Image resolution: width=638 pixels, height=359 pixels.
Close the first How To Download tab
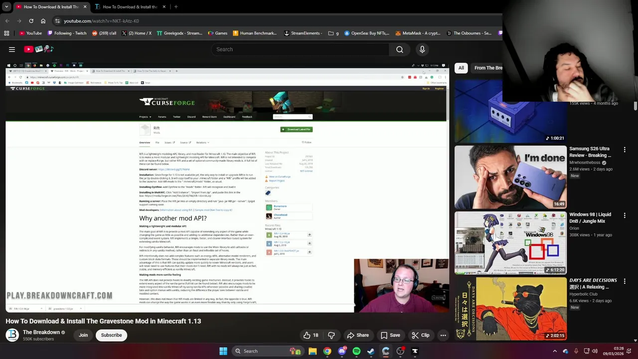coord(85,7)
